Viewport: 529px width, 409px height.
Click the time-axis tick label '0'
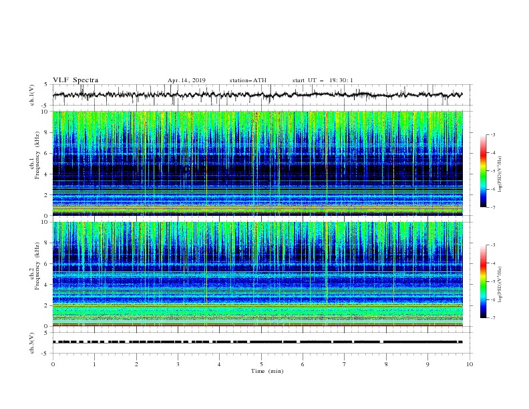(53, 364)
